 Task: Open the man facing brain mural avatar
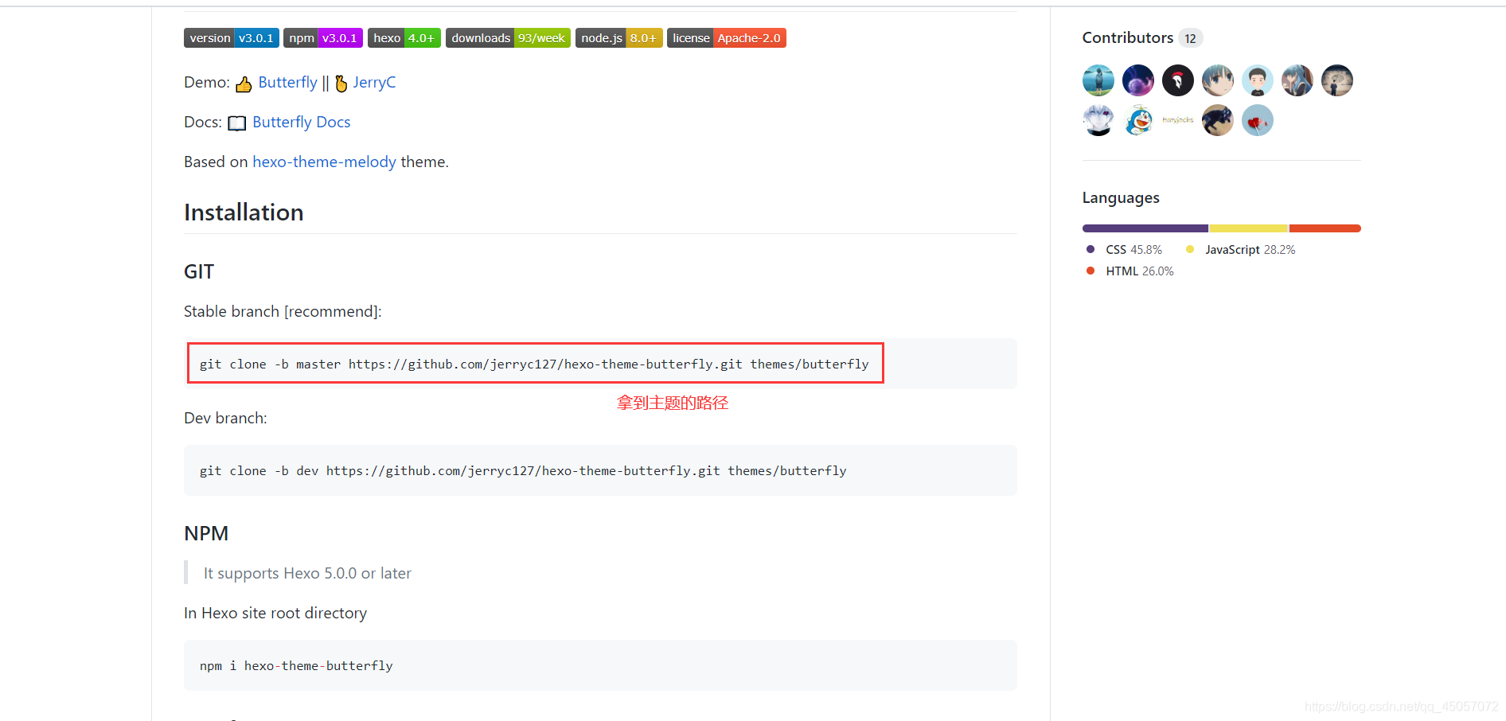(1336, 80)
